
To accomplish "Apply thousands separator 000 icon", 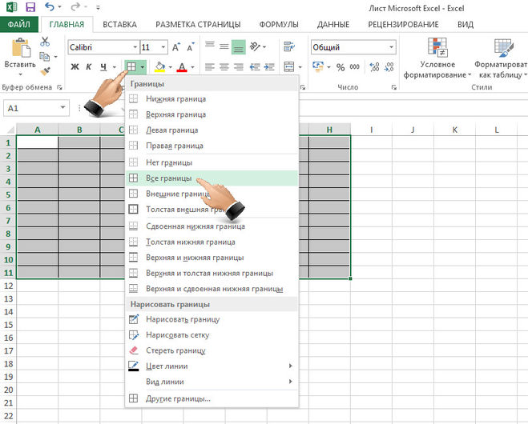I will (355, 67).
